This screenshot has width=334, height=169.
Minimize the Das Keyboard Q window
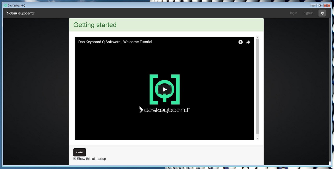314,5
